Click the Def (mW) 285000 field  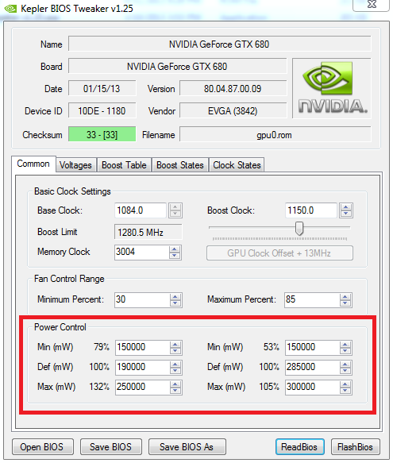click(x=312, y=368)
